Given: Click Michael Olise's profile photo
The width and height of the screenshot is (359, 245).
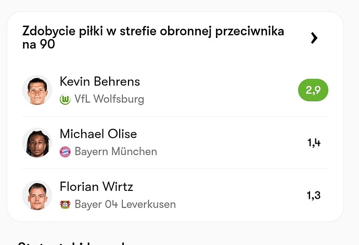Looking at the screenshot, I should [37, 143].
